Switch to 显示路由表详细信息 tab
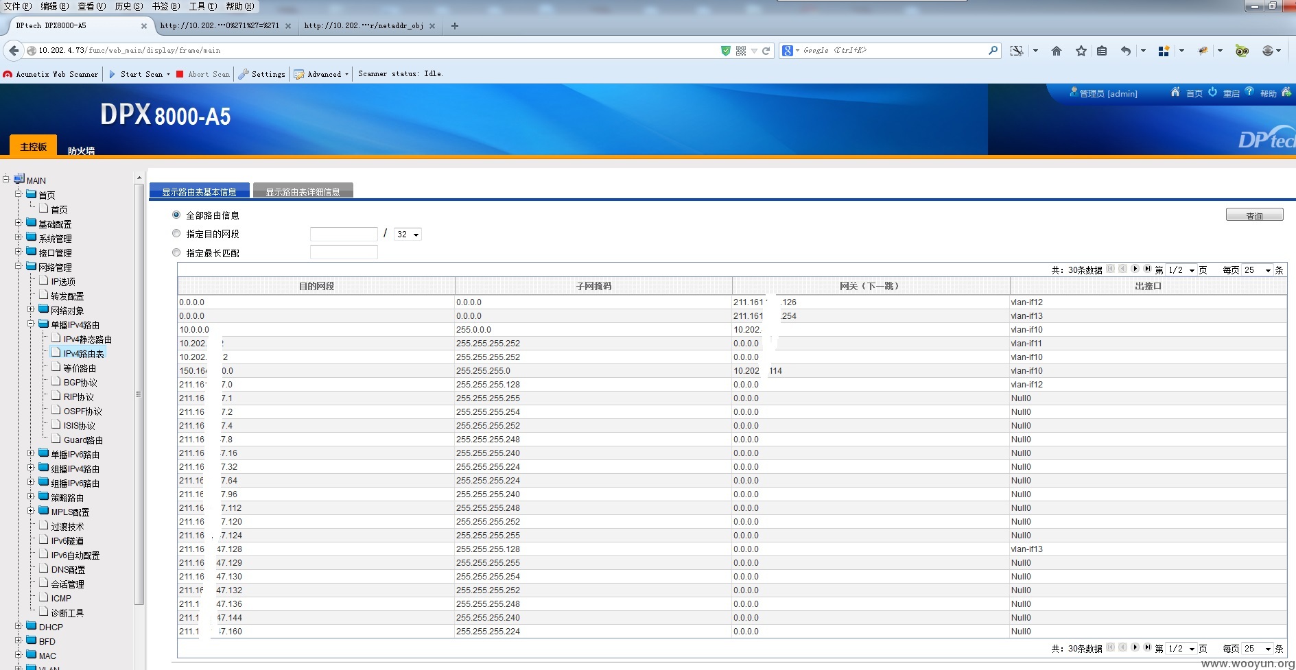This screenshot has width=1296, height=670. pos(303,191)
